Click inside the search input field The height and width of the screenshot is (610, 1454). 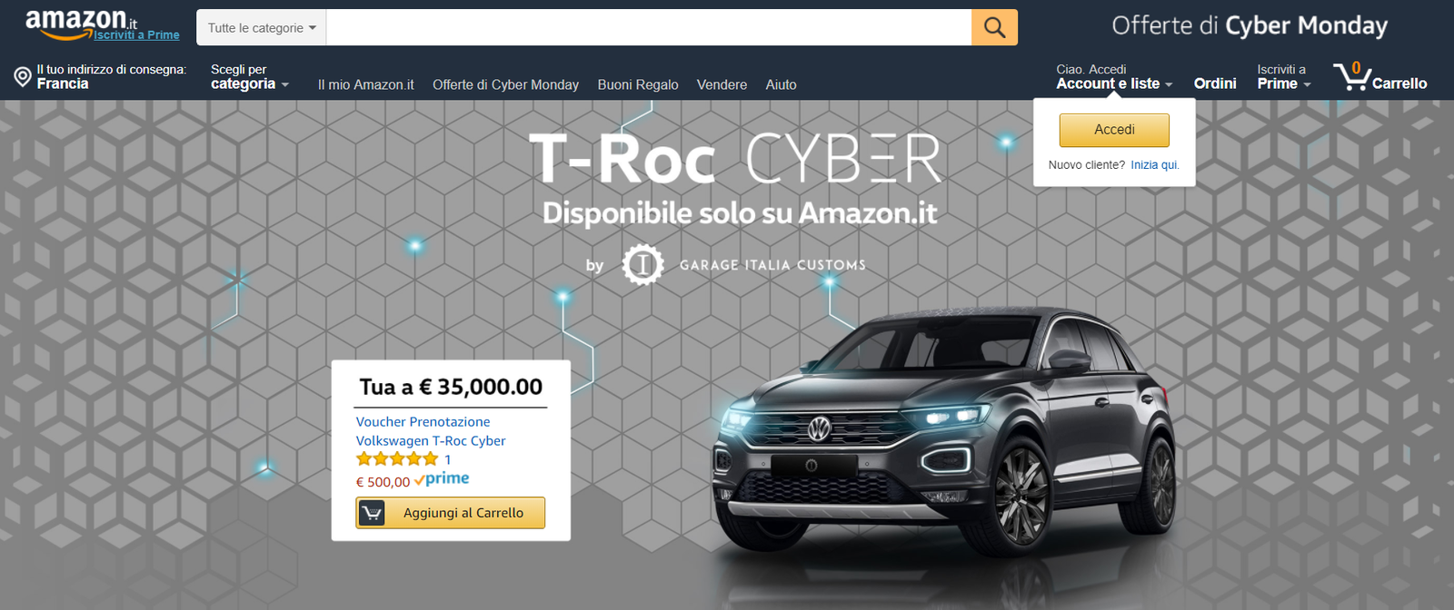point(649,28)
